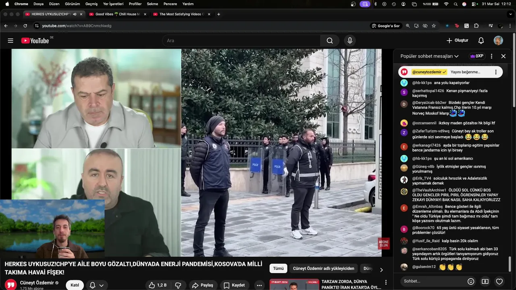
Task: Open the Super Chat dollar icon
Action: pyautogui.click(x=485, y=282)
